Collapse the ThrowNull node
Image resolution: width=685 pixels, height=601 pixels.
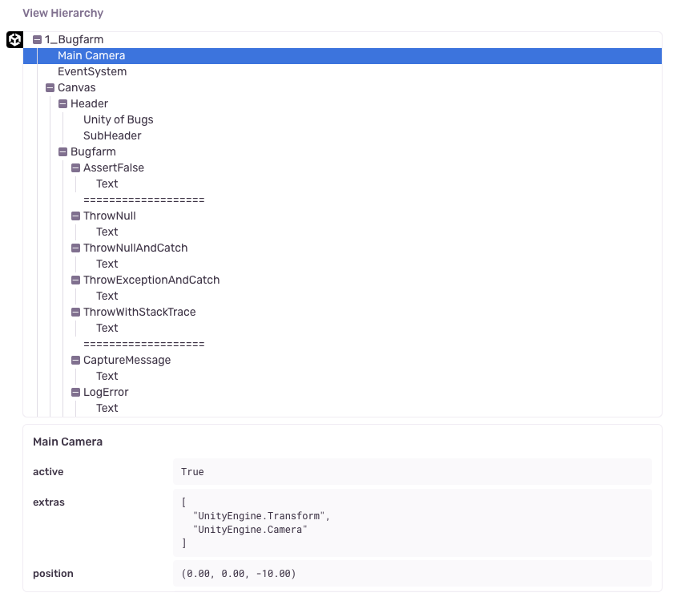(75, 216)
